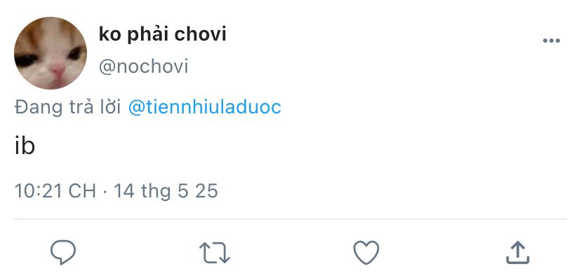Tap the share upload arrow icon
This screenshot has width=581, height=278.
pos(518,253)
